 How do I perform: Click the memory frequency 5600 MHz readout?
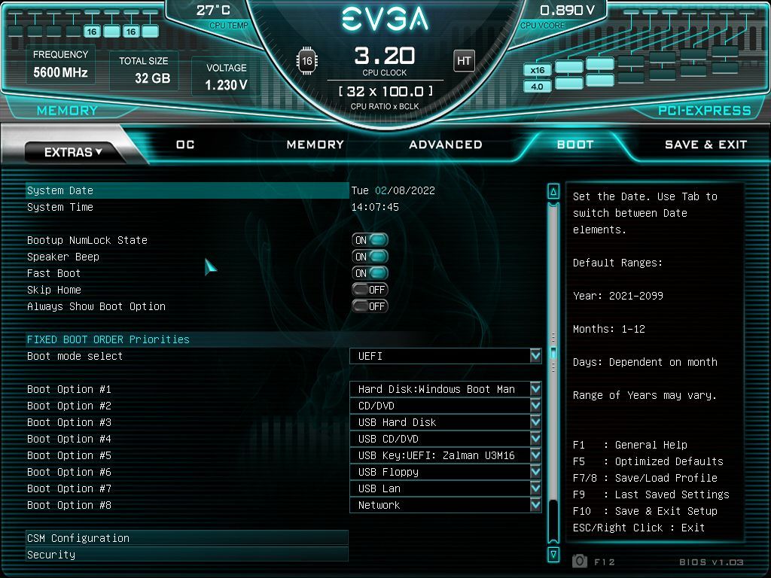[x=60, y=73]
